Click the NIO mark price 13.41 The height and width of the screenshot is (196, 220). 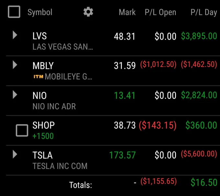pos(125,95)
